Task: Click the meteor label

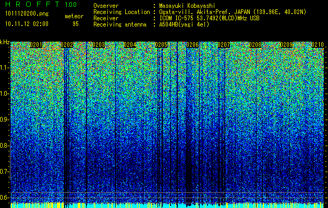Action: 74,16
